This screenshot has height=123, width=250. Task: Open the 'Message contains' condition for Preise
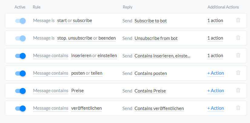pyautogui.click(x=51, y=91)
